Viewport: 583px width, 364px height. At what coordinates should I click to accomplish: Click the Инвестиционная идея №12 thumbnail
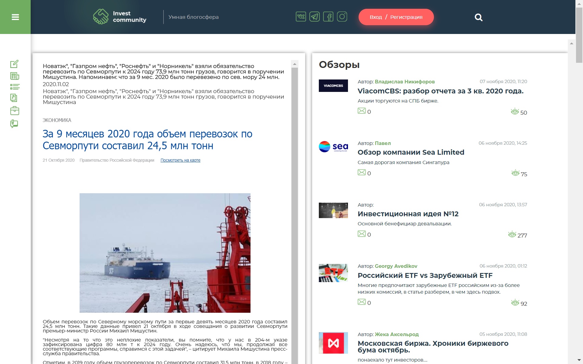click(x=333, y=210)
